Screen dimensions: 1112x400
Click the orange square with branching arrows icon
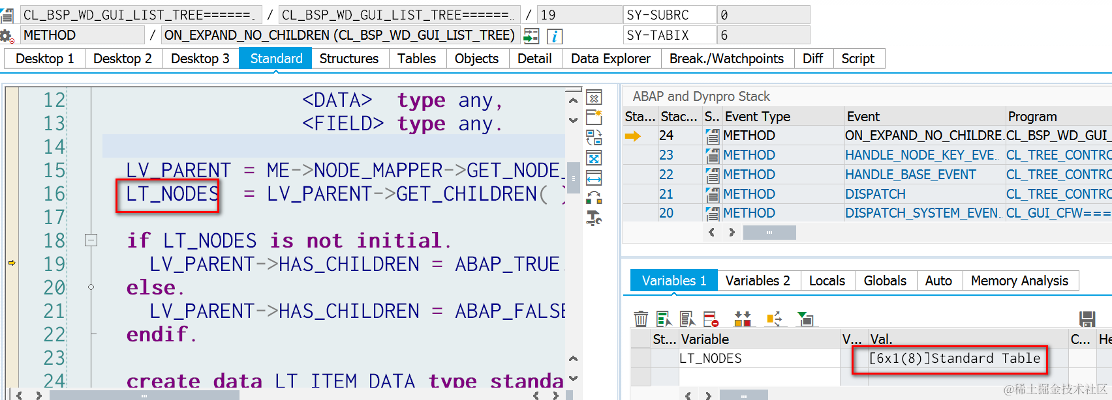774,319
